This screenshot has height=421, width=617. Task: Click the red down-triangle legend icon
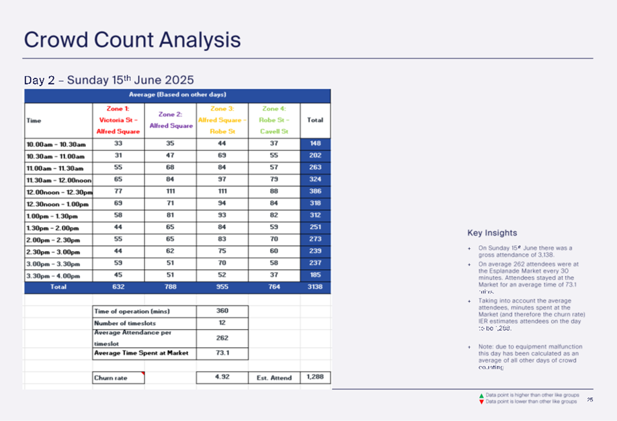pyautogui.click(x=481, y=402)
